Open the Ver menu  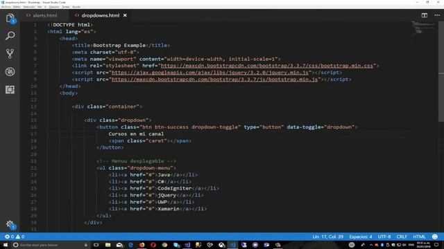[x=40, y=6]
